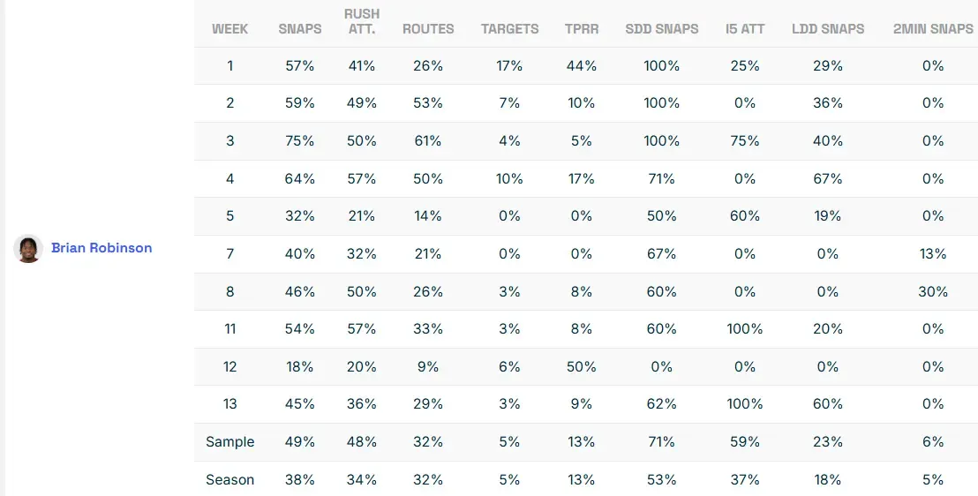
Task: Sort by the SNAPS column header
Action: 300,29
